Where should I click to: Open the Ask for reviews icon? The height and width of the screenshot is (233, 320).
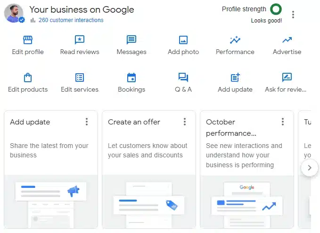(287, 78)
